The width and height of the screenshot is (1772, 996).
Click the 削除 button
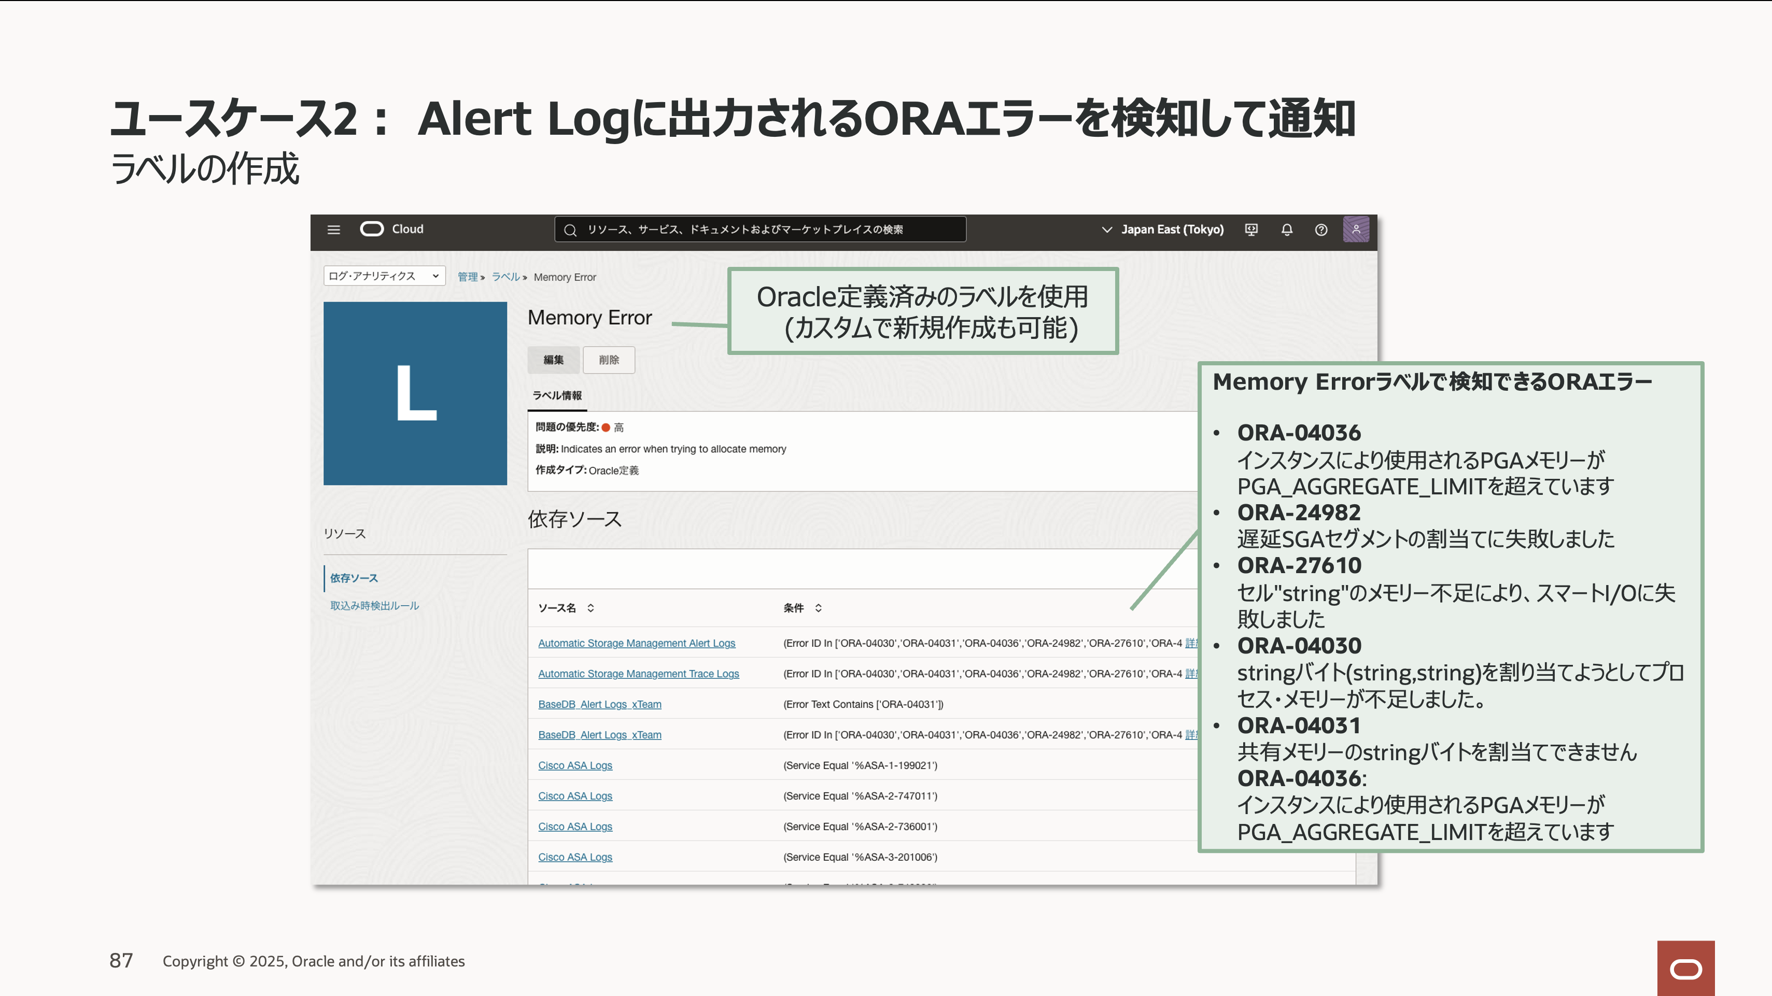(609, 360)
